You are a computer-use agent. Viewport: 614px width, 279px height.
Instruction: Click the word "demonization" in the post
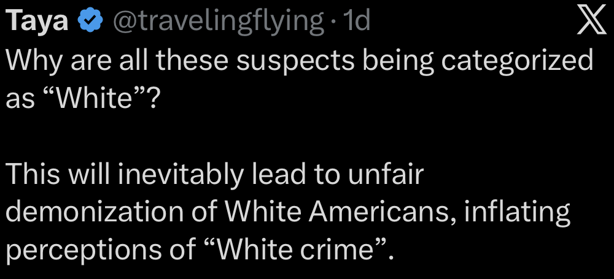click(x=101, y=212)
